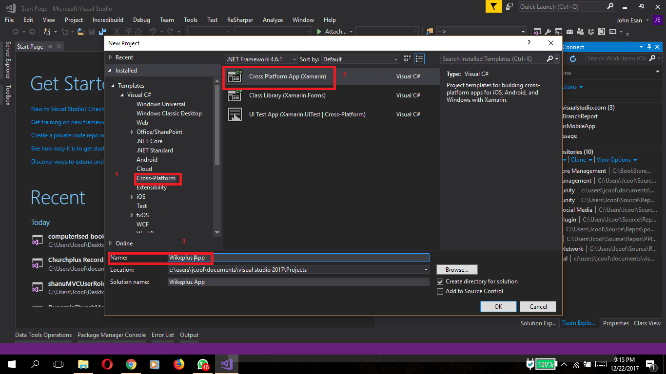Viewport: 666px width, 374px height.
Task: Open the Server Explorer side tab
Action: pyautogui.click(x=8, y=60)
